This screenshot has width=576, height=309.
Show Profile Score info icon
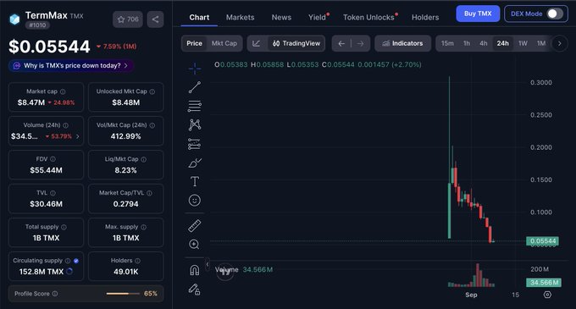[x=55, y=294]
